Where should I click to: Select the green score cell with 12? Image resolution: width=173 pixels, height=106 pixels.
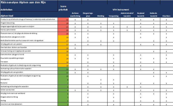pos(63,69)
